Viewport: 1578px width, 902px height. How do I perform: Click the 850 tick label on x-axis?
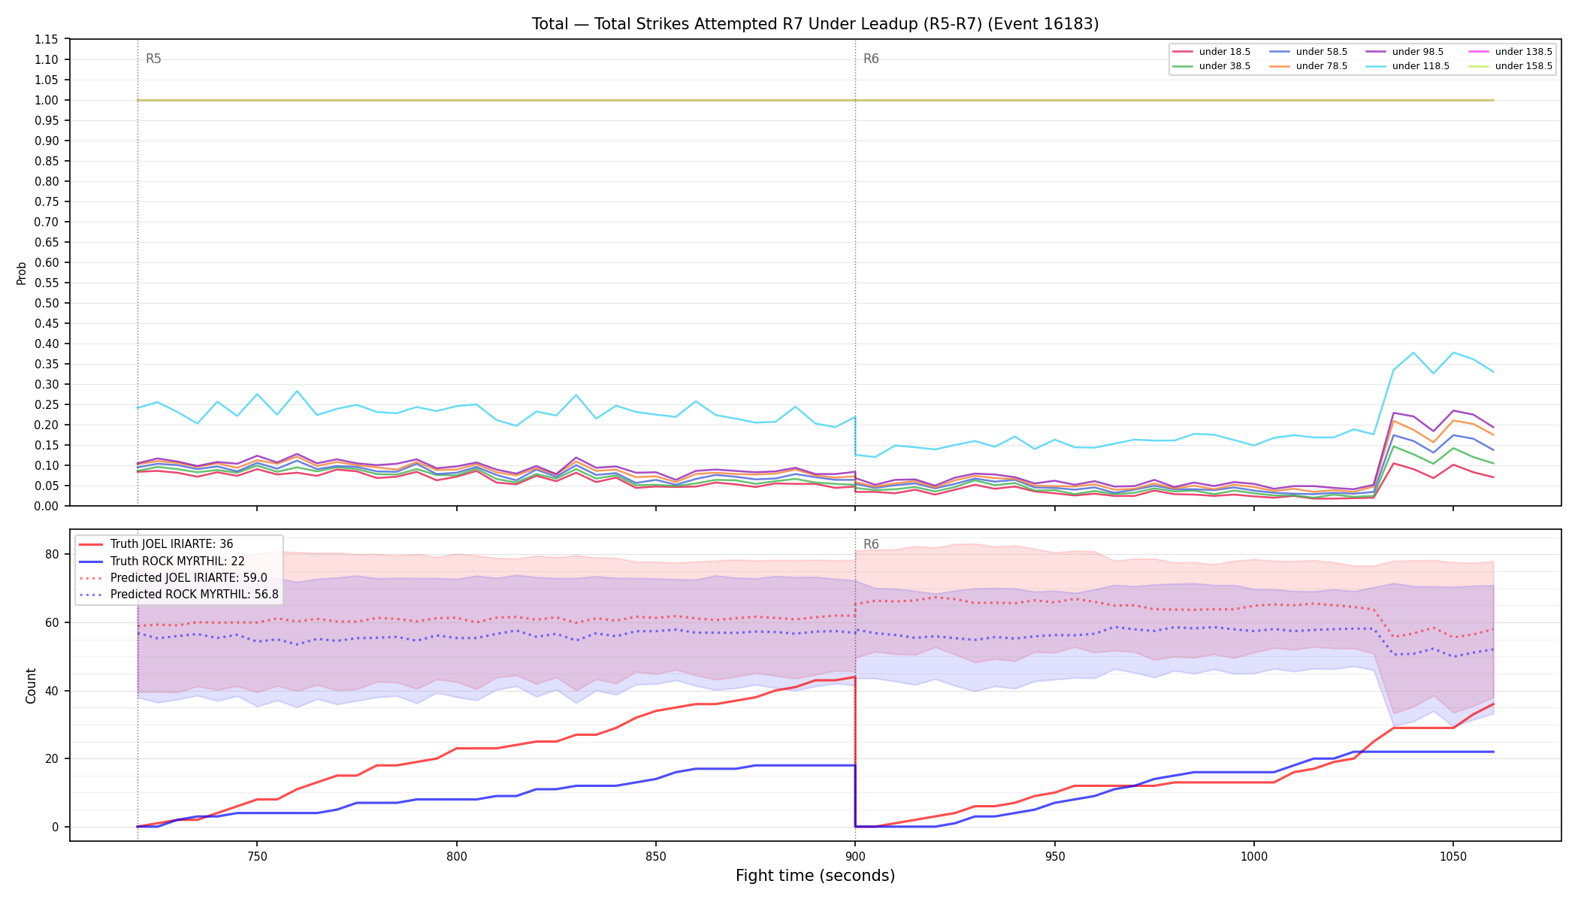pos(656,856)
